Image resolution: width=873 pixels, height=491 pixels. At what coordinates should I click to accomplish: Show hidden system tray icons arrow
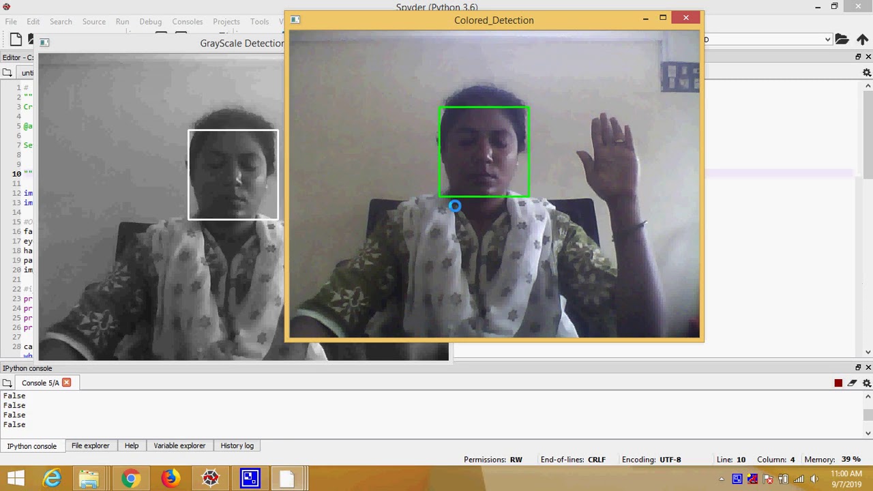pyautogui.click(x=722, y=479)
